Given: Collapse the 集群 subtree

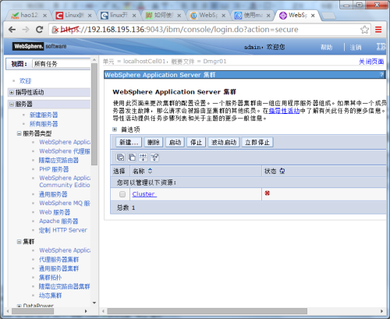Looking at the screenshot, I should point(19,242).
